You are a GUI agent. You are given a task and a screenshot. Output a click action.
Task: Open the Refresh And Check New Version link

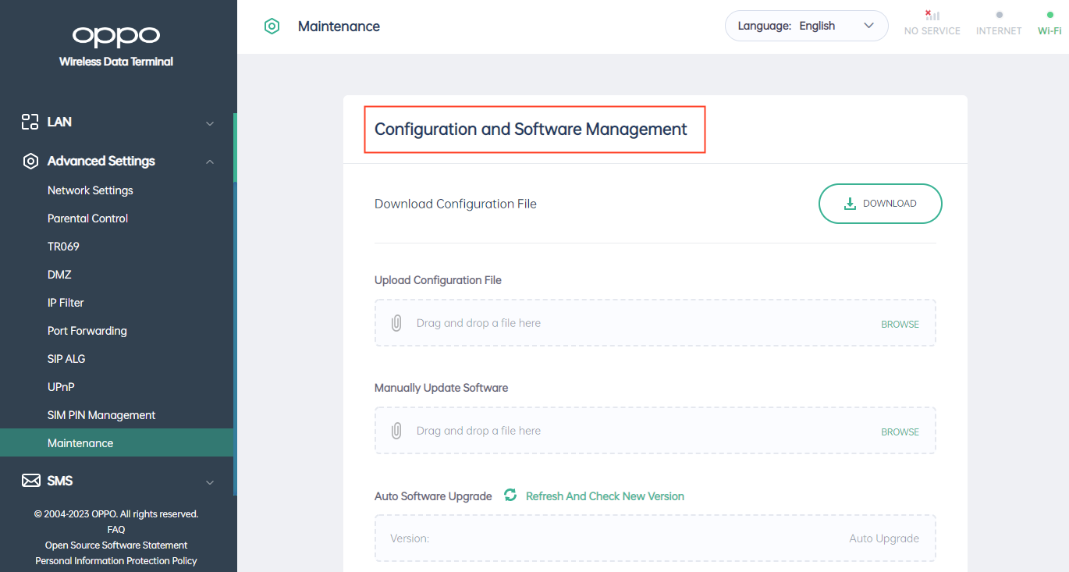[605, 496]
